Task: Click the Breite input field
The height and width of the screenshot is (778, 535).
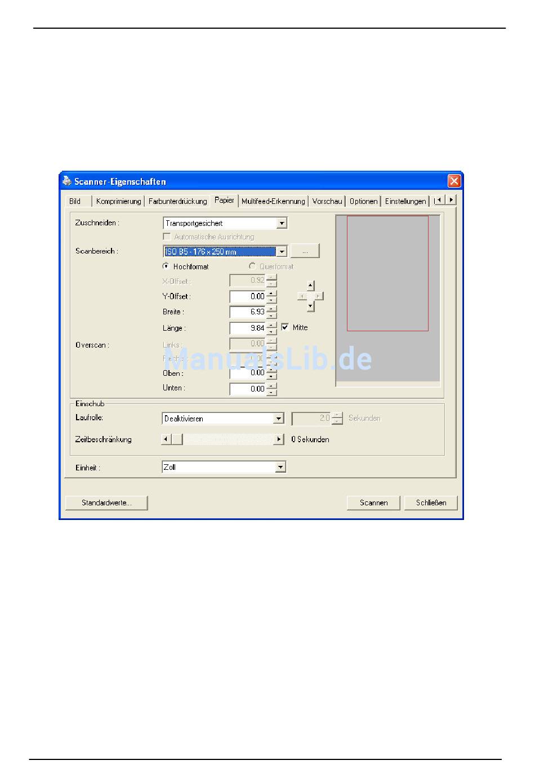Action: click(248, 312)
